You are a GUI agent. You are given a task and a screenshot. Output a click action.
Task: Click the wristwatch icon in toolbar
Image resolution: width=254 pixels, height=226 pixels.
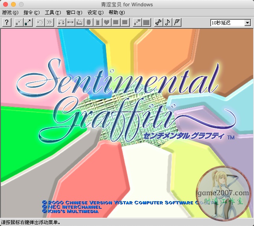click(x=89, y=22)
